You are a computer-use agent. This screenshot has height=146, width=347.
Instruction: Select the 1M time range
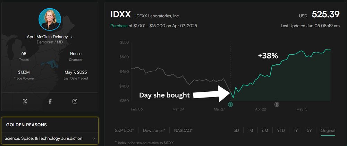250,130
